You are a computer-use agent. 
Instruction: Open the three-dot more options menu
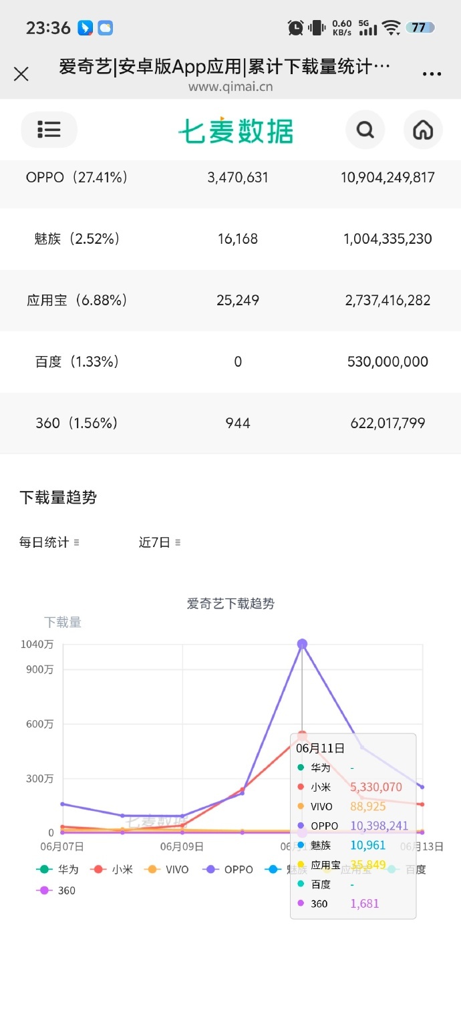[x=432, y=74]
